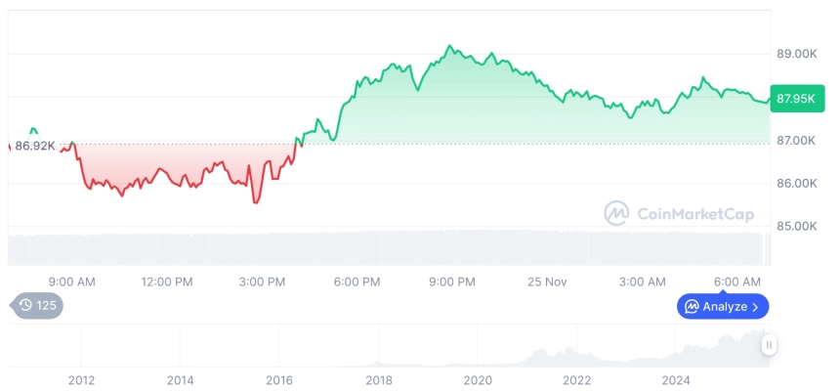The image size is (840, 392).
Task: Click the clock history icon beside 125
Action: click(25, 306)
